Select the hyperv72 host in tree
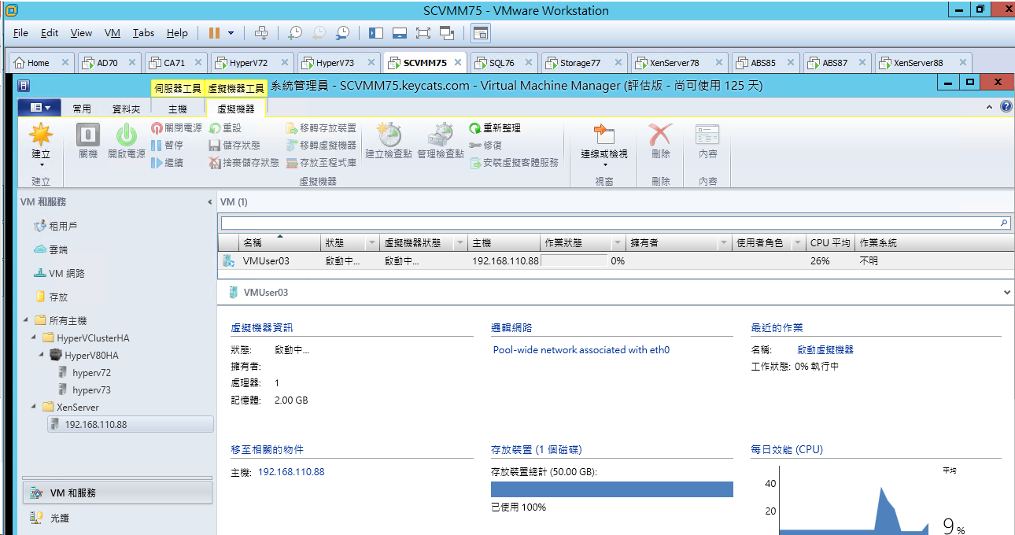 point(91,372)
